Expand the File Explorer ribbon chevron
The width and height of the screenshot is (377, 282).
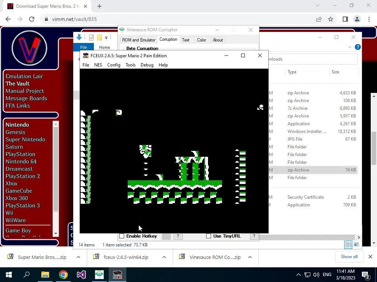coord(350,47)
